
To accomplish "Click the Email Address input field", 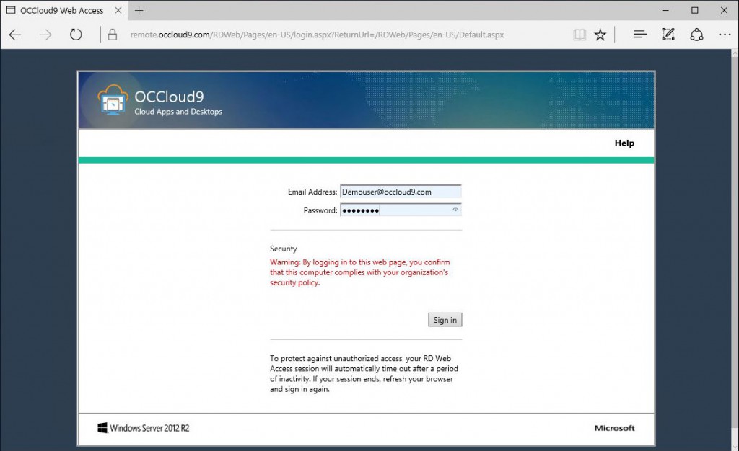I will [x=401, y=192].
